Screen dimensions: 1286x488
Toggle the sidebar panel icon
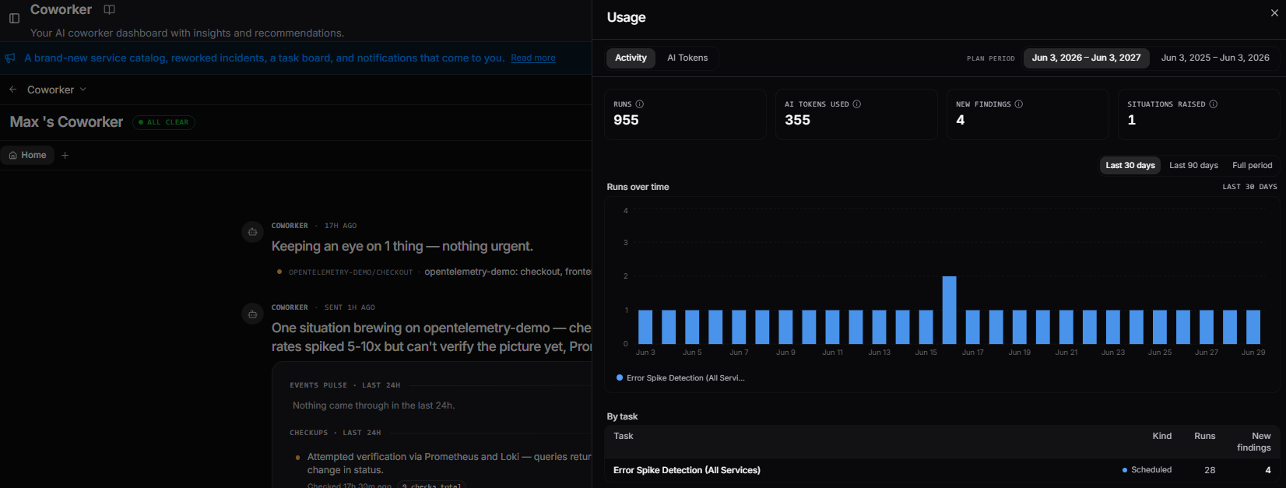[14, 18]
